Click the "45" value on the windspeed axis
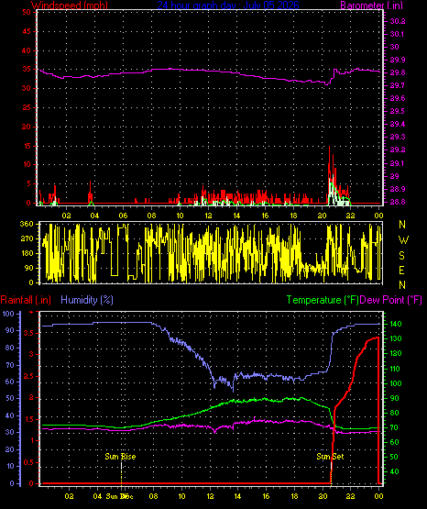The image size is (427, 509). click(27, 31)
